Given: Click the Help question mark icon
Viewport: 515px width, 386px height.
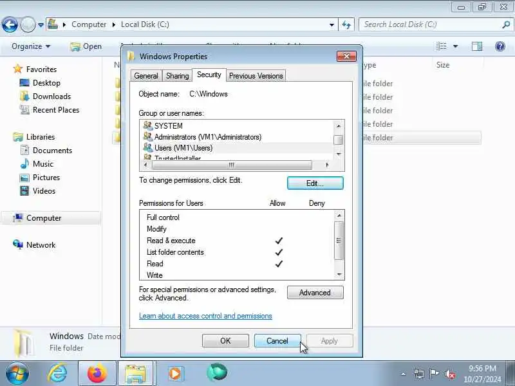Looking at the screenshot, I should click(500, 46).
